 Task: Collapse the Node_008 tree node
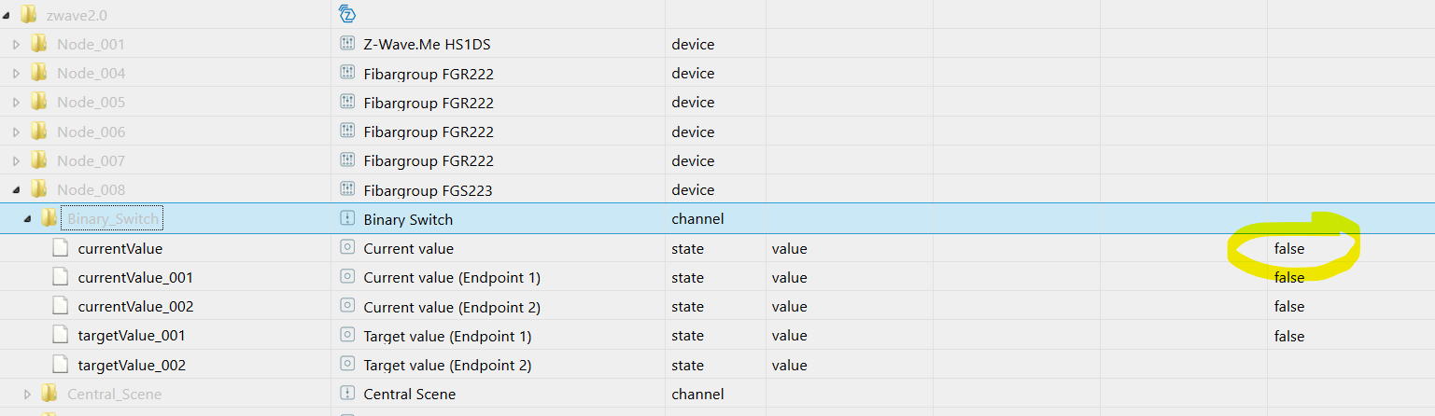pyautogui.click(x=16, y=190)
